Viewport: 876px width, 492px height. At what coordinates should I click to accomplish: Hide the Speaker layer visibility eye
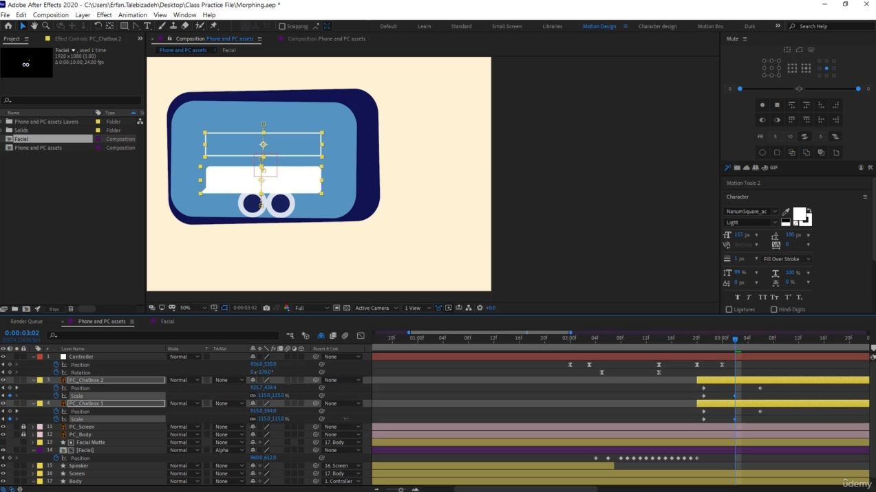3,466
